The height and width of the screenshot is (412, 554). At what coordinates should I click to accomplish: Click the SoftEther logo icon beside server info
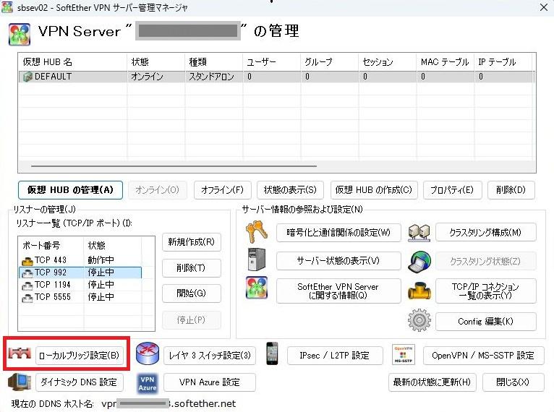pos(257,288)
